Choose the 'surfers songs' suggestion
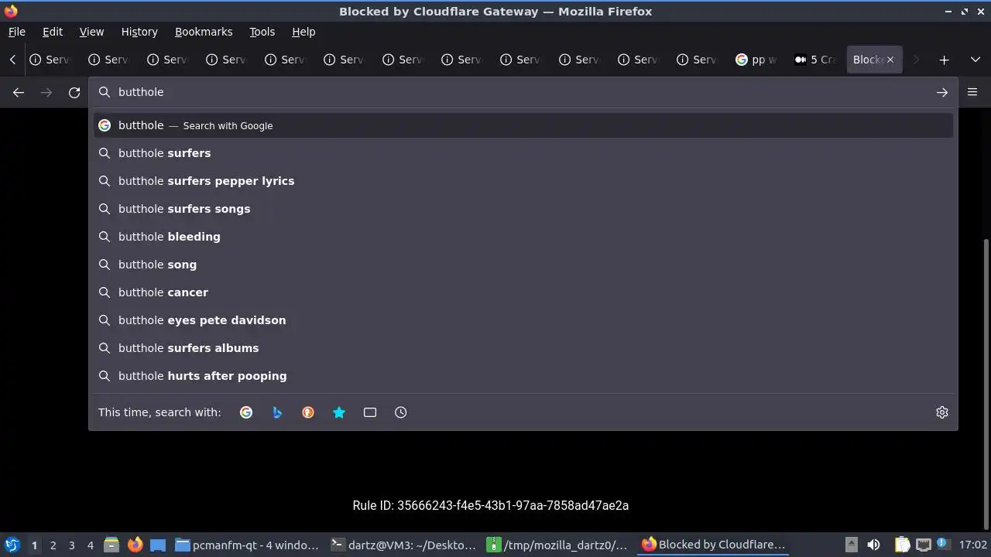This screenshot has width=991, height=557. point(523,209)
